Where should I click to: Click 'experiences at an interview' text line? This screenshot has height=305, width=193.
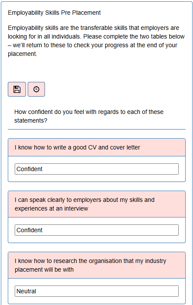51,208
